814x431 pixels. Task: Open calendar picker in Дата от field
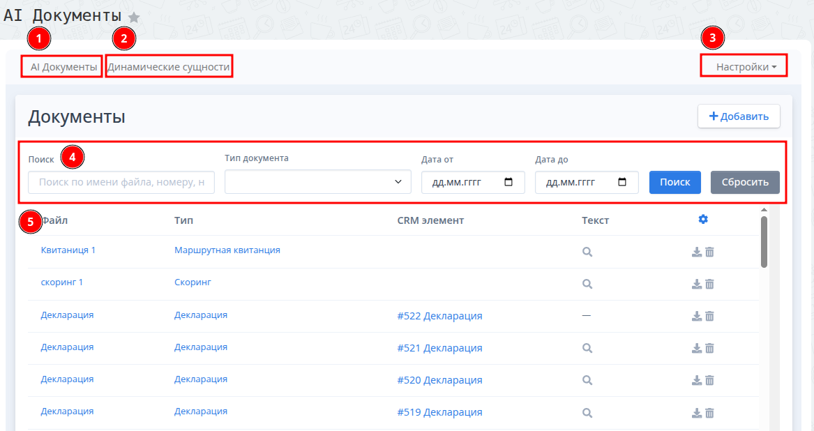[508, 182]
